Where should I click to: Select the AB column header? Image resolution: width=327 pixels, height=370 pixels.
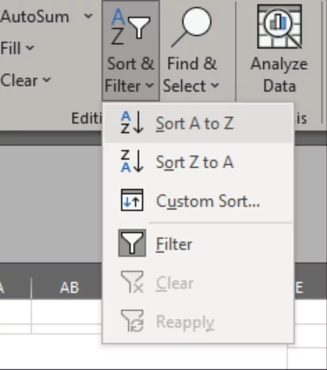pos(69,287)
